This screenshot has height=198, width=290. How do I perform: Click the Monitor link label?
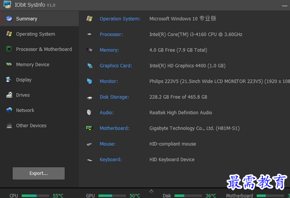109,81
